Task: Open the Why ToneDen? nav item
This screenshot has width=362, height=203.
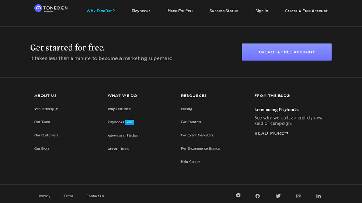Action: 101,11
